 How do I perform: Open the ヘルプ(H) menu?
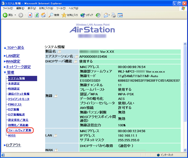point(74,8)
